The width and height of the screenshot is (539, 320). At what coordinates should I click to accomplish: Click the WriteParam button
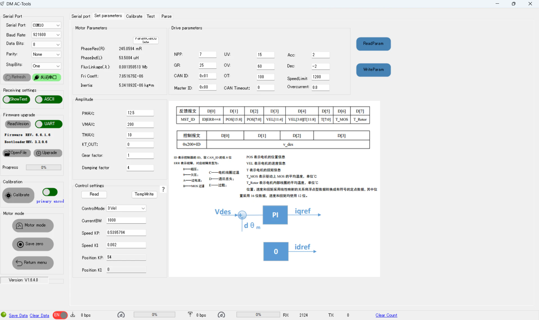click(373, 70)
